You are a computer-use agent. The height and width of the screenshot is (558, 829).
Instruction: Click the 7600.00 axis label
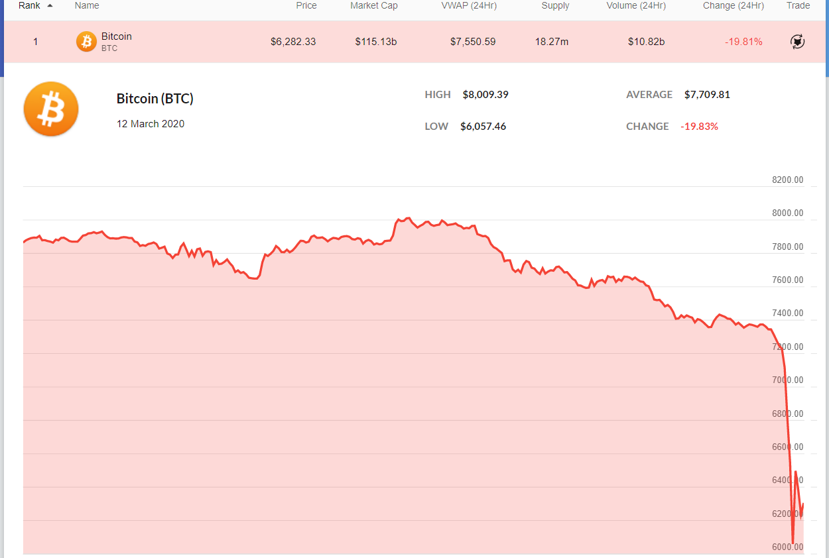[x=788, y=280]
